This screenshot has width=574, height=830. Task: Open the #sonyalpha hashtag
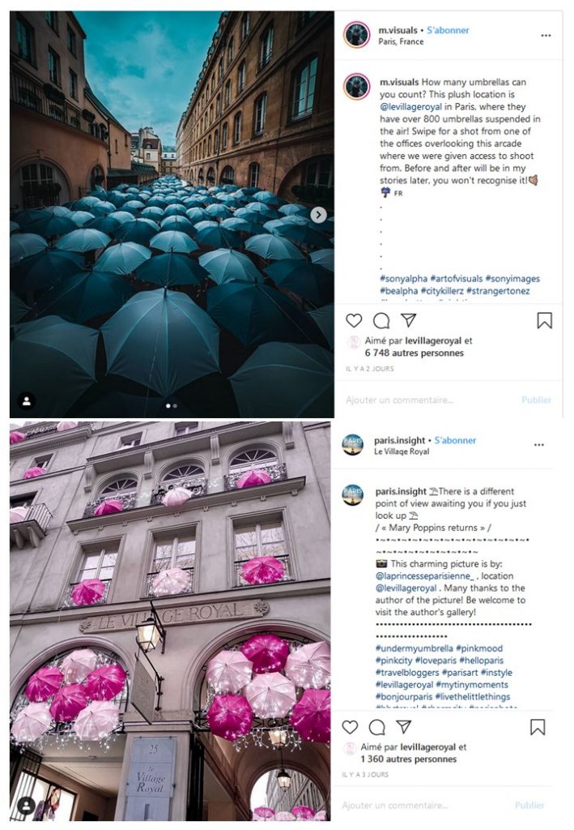(x=404, y=279)
